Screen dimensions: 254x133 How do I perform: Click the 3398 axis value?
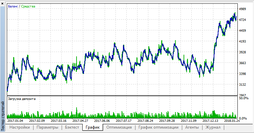(x=242, y=74)
